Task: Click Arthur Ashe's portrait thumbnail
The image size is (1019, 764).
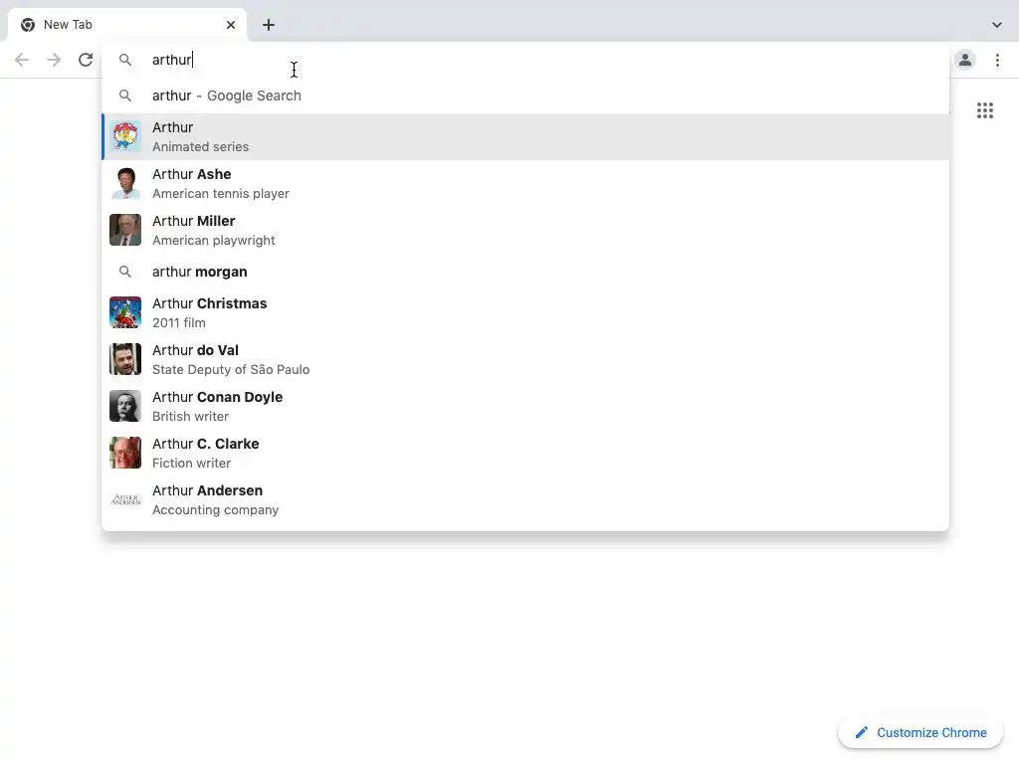Action: point(125,183)
